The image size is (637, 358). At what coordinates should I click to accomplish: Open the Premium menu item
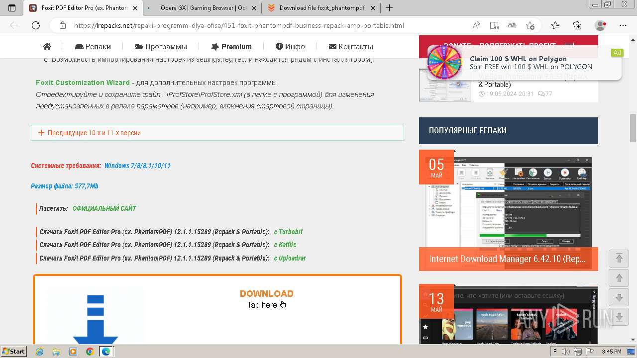pyautogui.click(x=231, y=47)
